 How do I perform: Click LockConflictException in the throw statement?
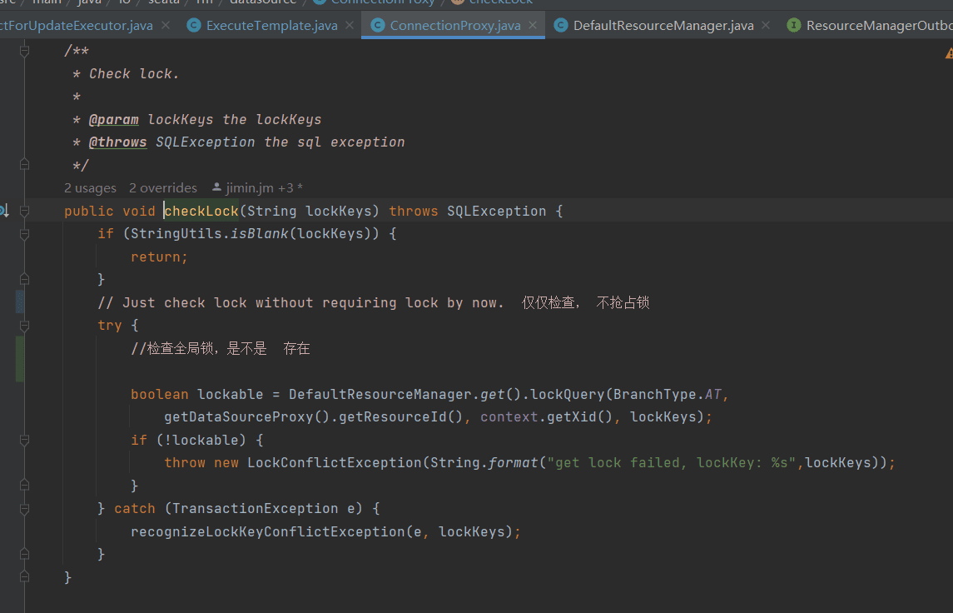coord(335,463)
